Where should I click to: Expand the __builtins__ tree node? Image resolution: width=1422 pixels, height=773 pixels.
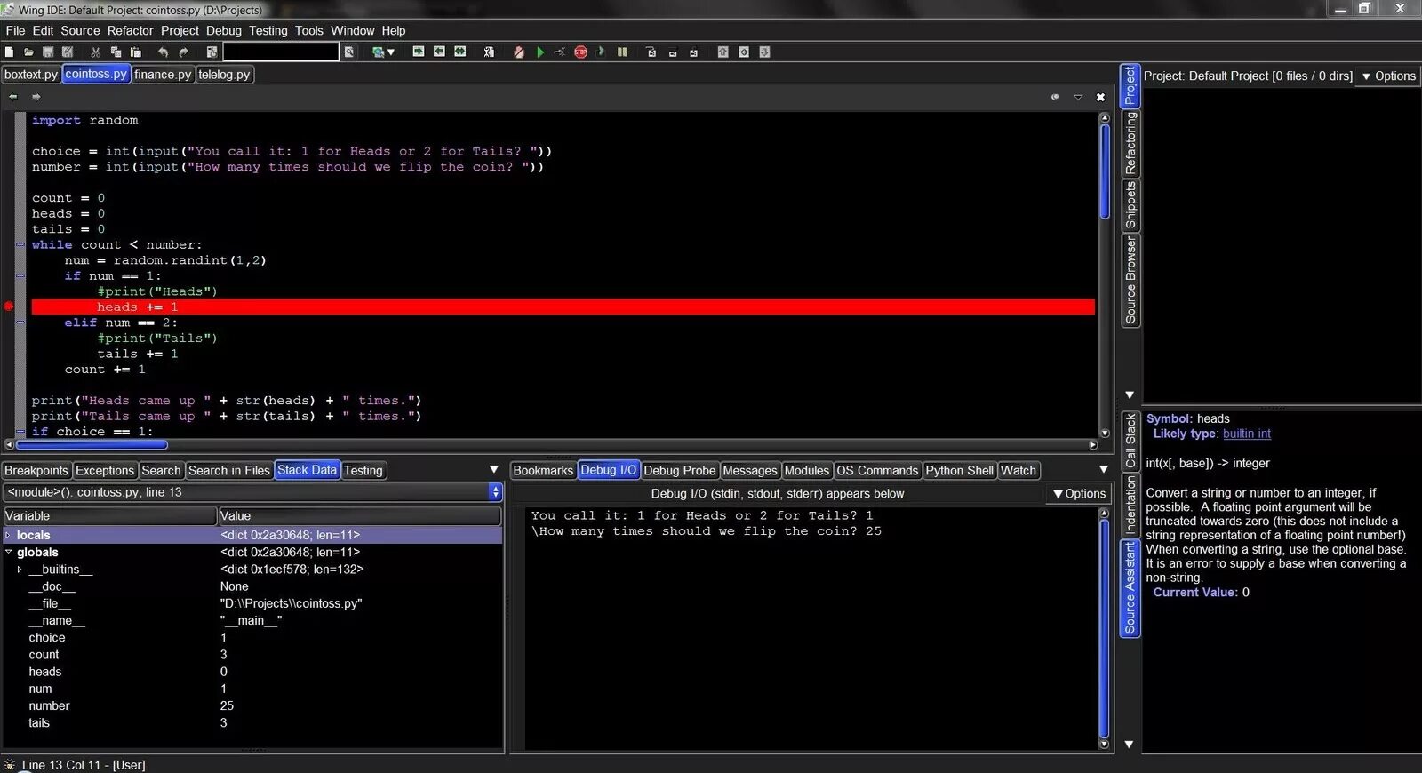pos(20,570)
